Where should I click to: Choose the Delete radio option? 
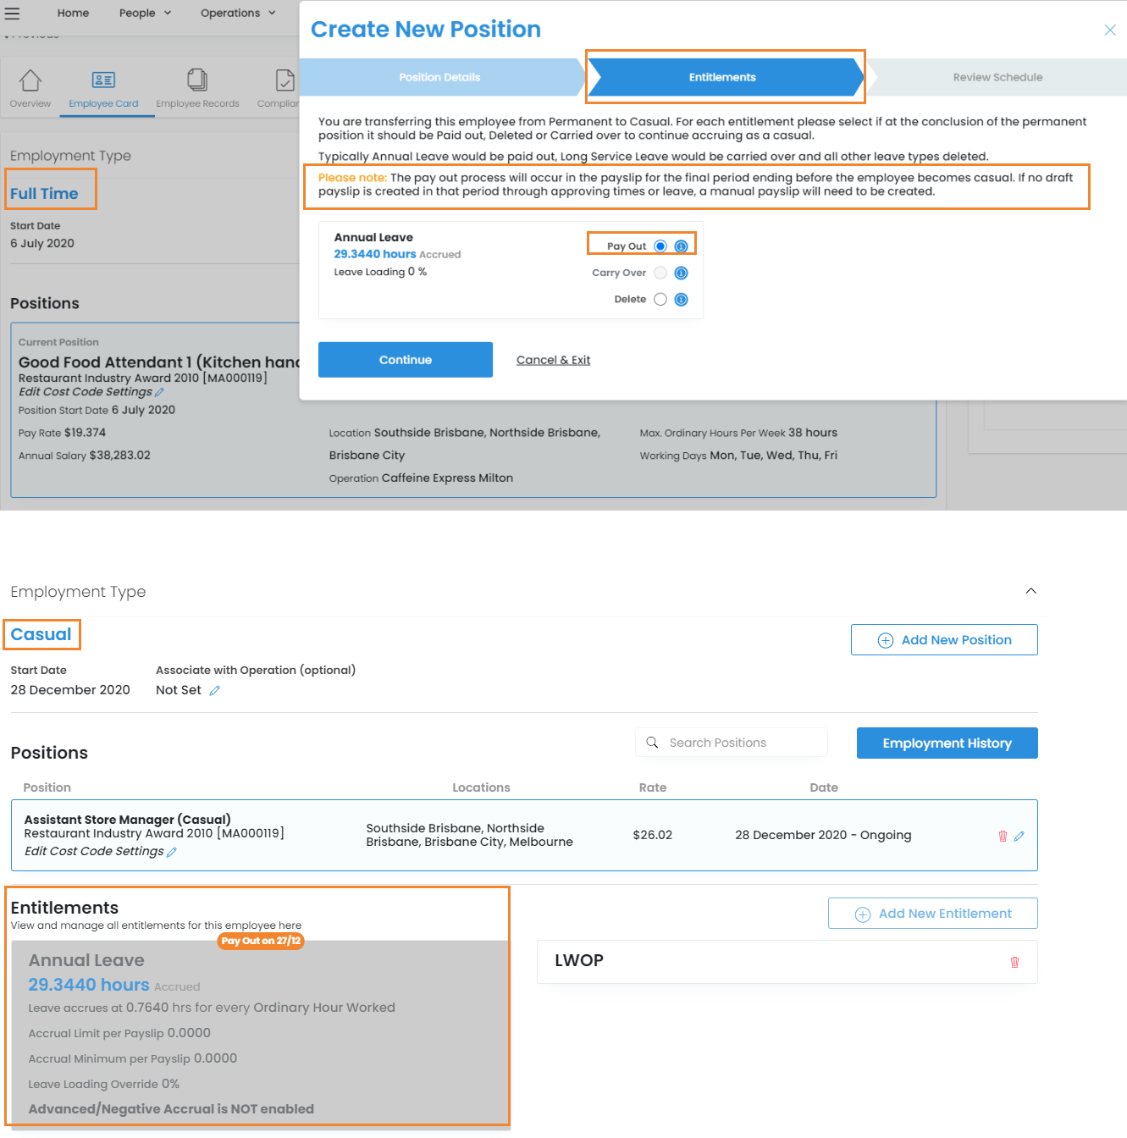pyautogui.click(x=660, y=299)
